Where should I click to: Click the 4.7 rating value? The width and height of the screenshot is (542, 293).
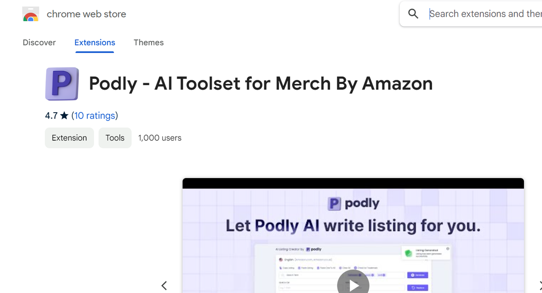(51, 115)
